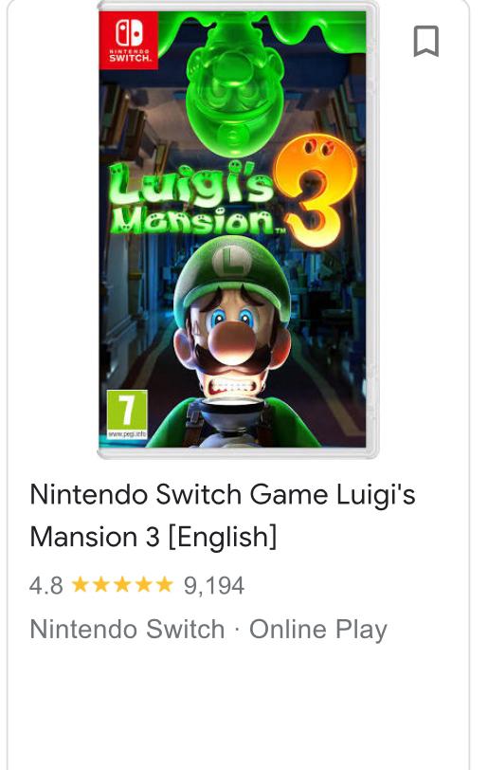Click the Mansion 3 [English] title line
Screen dimensions: 488x770
click(154, 537)
